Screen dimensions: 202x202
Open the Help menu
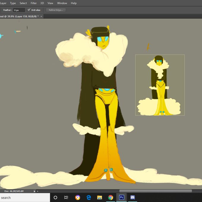click(x=74, y=3)
